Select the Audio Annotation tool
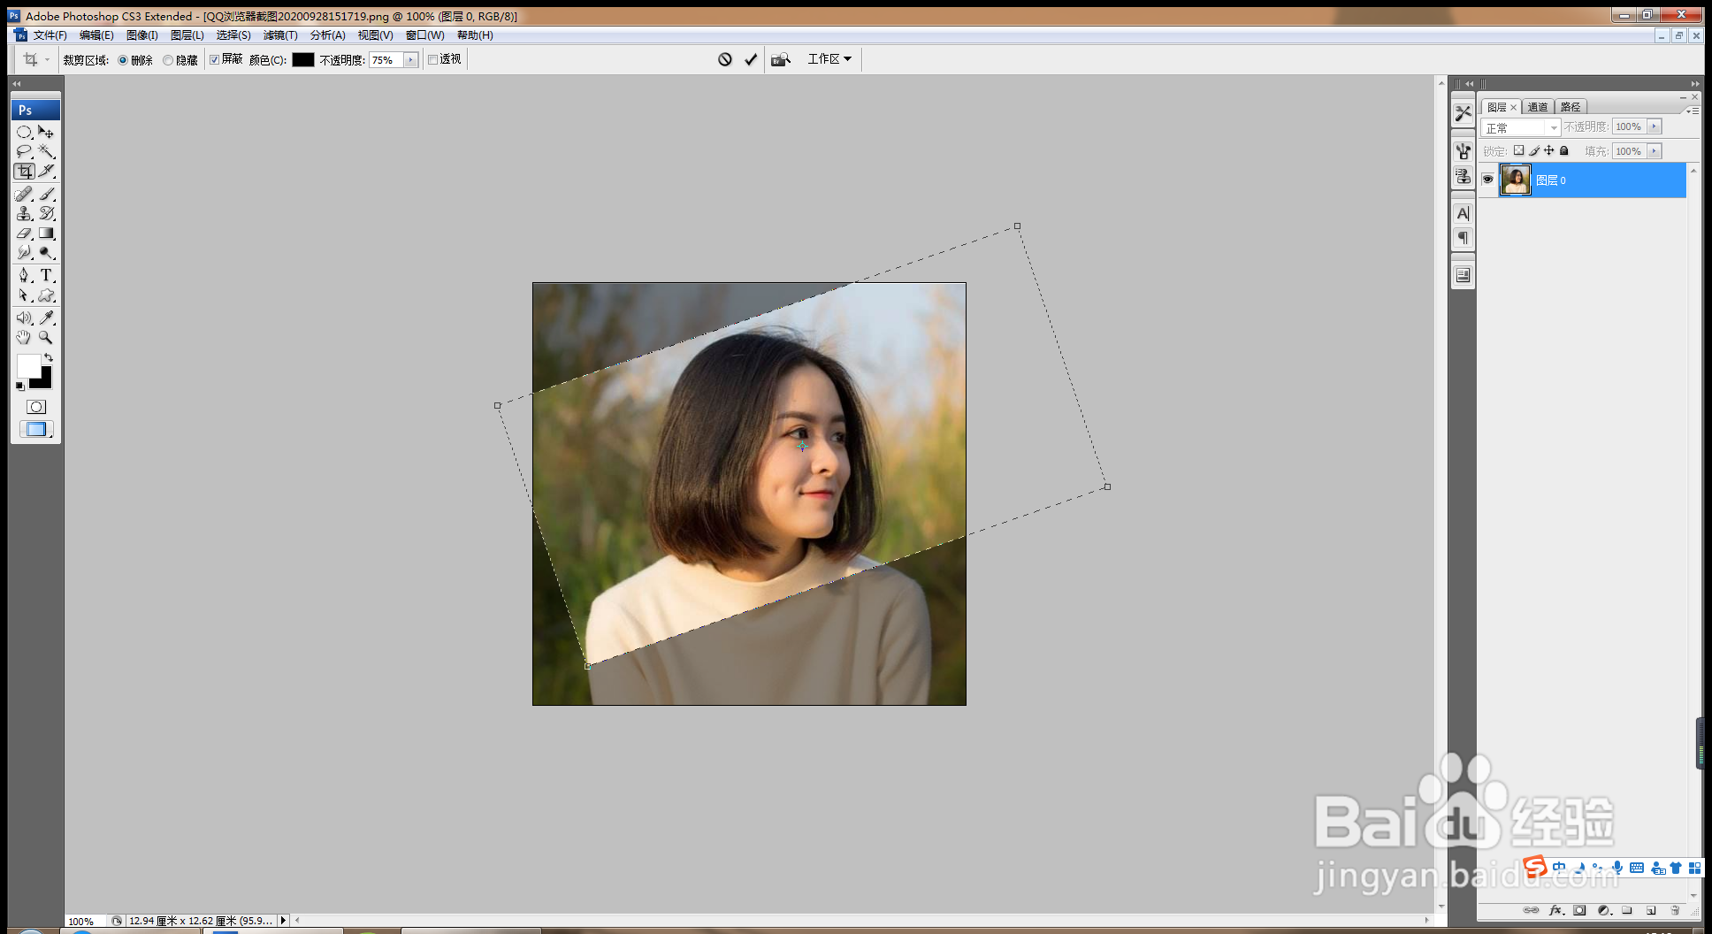Viewport: 1712px width, 934px height. [24, 318]
